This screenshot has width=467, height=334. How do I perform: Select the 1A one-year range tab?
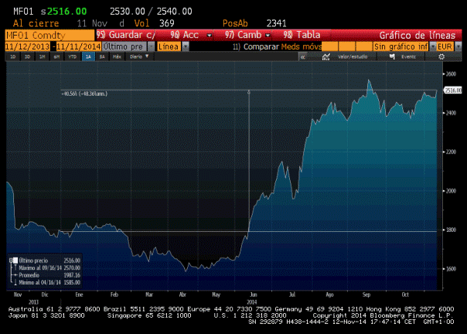tap(88, 56)
